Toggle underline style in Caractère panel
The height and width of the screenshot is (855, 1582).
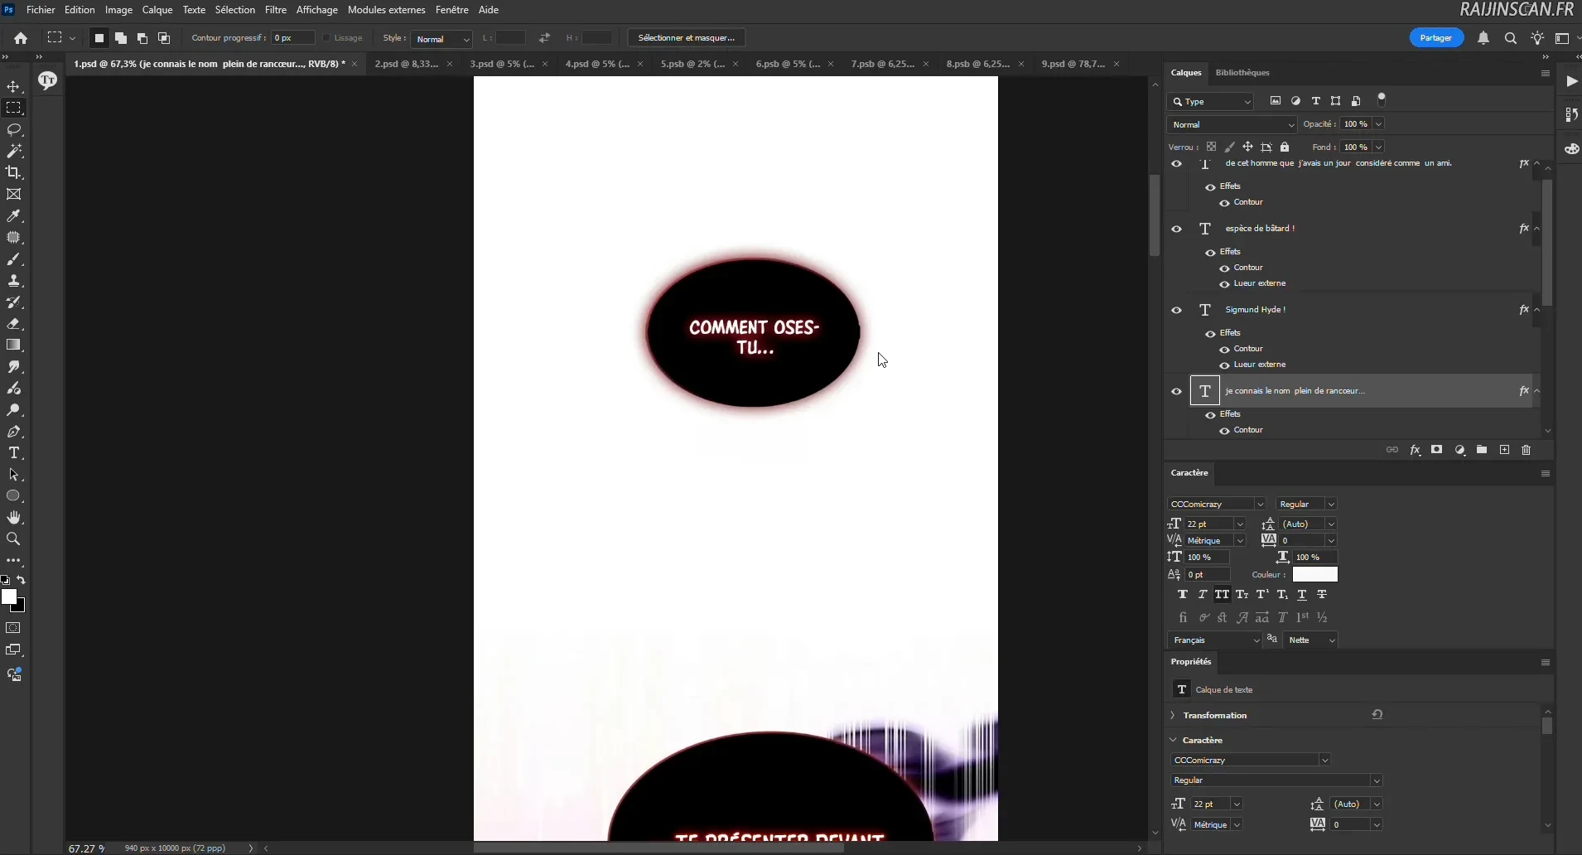click(1302, 595)
